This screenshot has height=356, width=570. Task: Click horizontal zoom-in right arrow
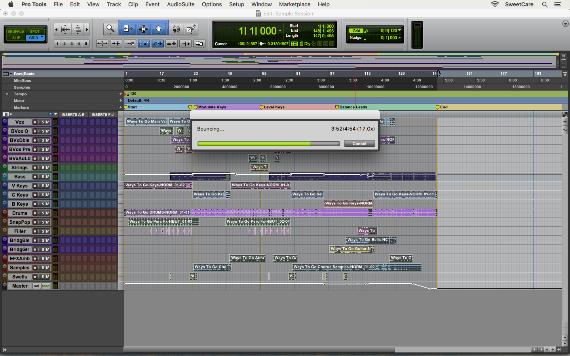pyautogui.click(x=87, y=29)
